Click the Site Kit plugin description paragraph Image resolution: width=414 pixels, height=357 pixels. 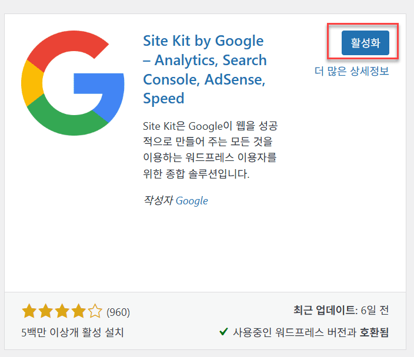(x=209, y=150)
